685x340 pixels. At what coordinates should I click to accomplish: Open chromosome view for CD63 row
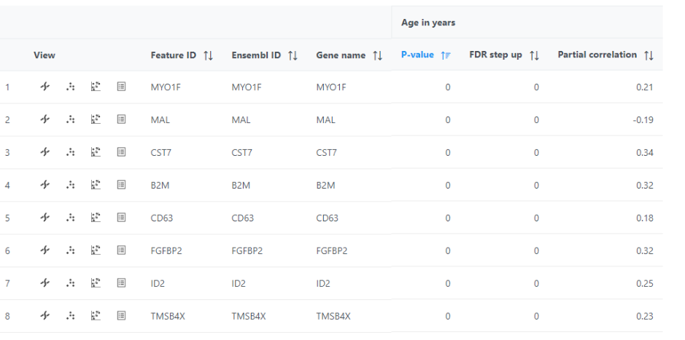(44, 217)
